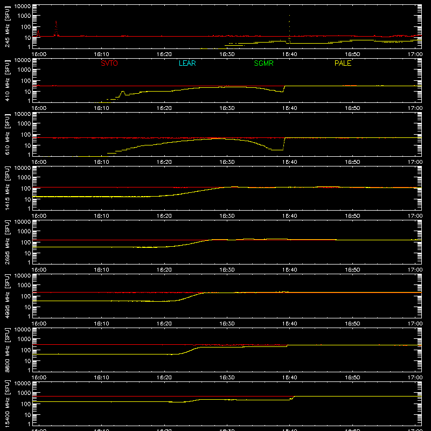Click the yellow PALE station legend label
The width and height of the screenshot is (431, 431).
coord(343,63)
